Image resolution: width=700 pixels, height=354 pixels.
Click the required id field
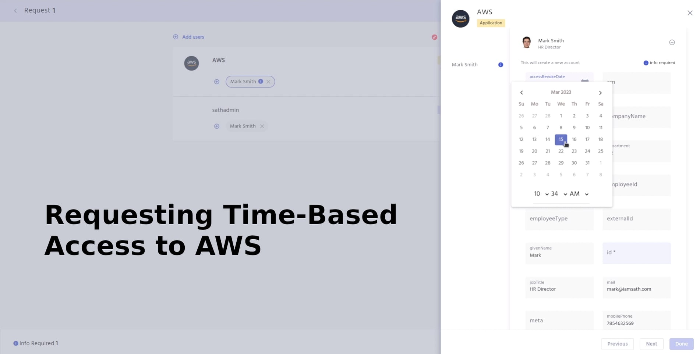(x=637, y=253)
